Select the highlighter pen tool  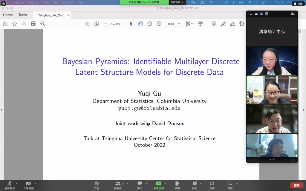point(223,24)
